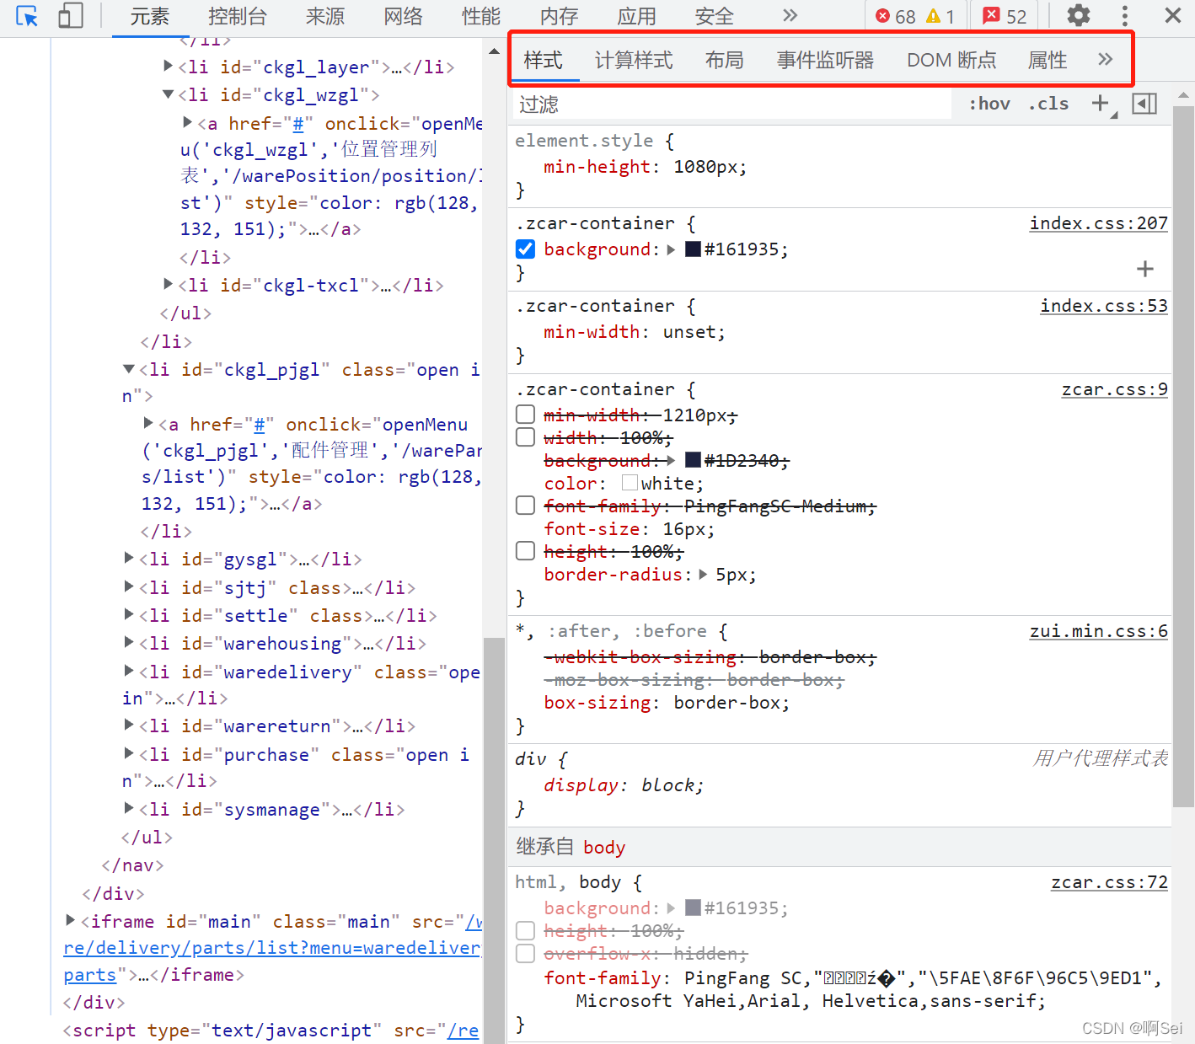Open the 应用 tab
This screenshot has height=1044, width=1195.
[636, 17]
